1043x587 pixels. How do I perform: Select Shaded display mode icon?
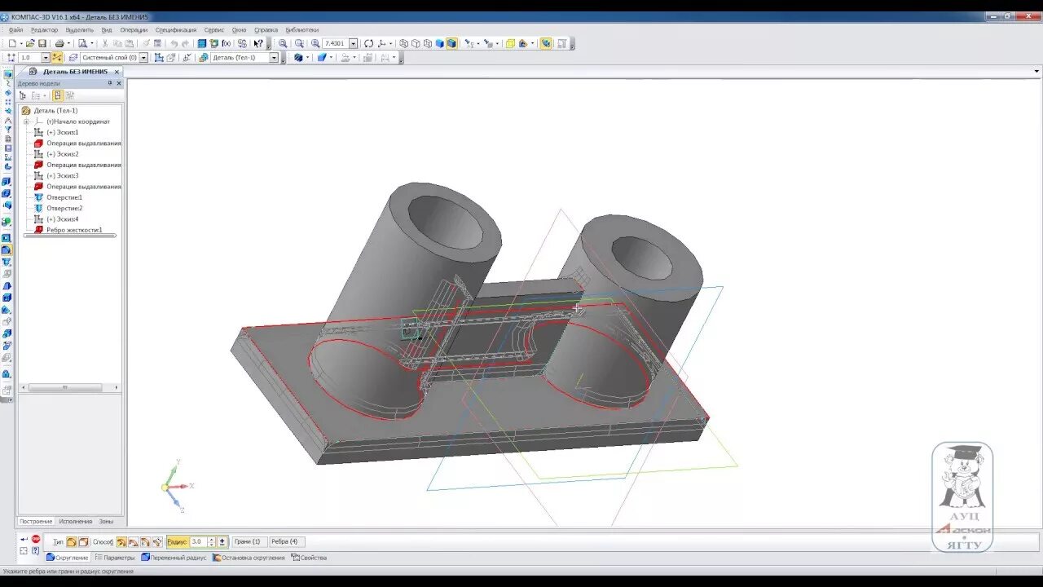[x=439, y=43]
